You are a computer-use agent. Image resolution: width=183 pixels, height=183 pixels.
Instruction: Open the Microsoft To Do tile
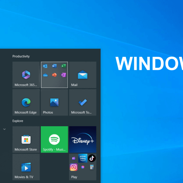(83, 103)
